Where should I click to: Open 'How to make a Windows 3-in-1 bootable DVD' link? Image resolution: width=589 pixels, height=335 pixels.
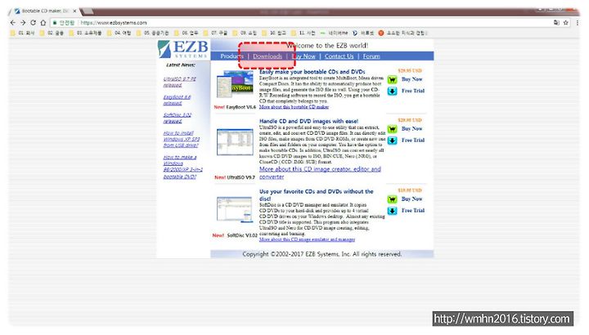pos(183,167)
